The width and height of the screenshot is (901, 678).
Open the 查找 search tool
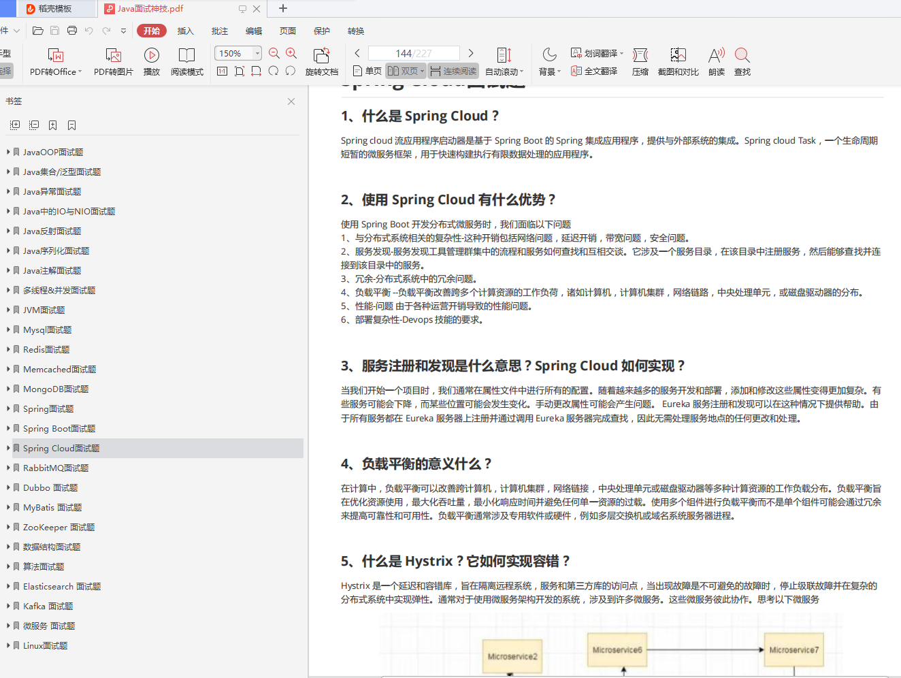tap(742, 62)
